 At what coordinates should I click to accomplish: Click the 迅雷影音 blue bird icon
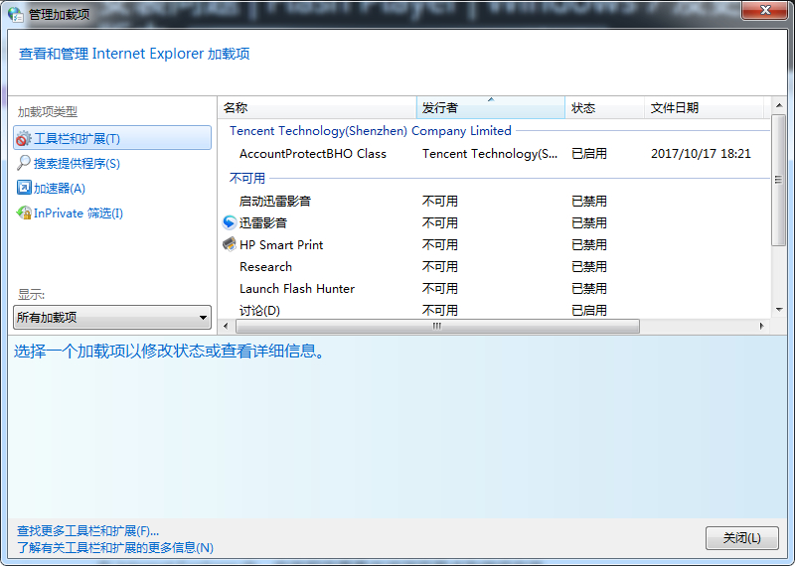(x=230, y=222)
